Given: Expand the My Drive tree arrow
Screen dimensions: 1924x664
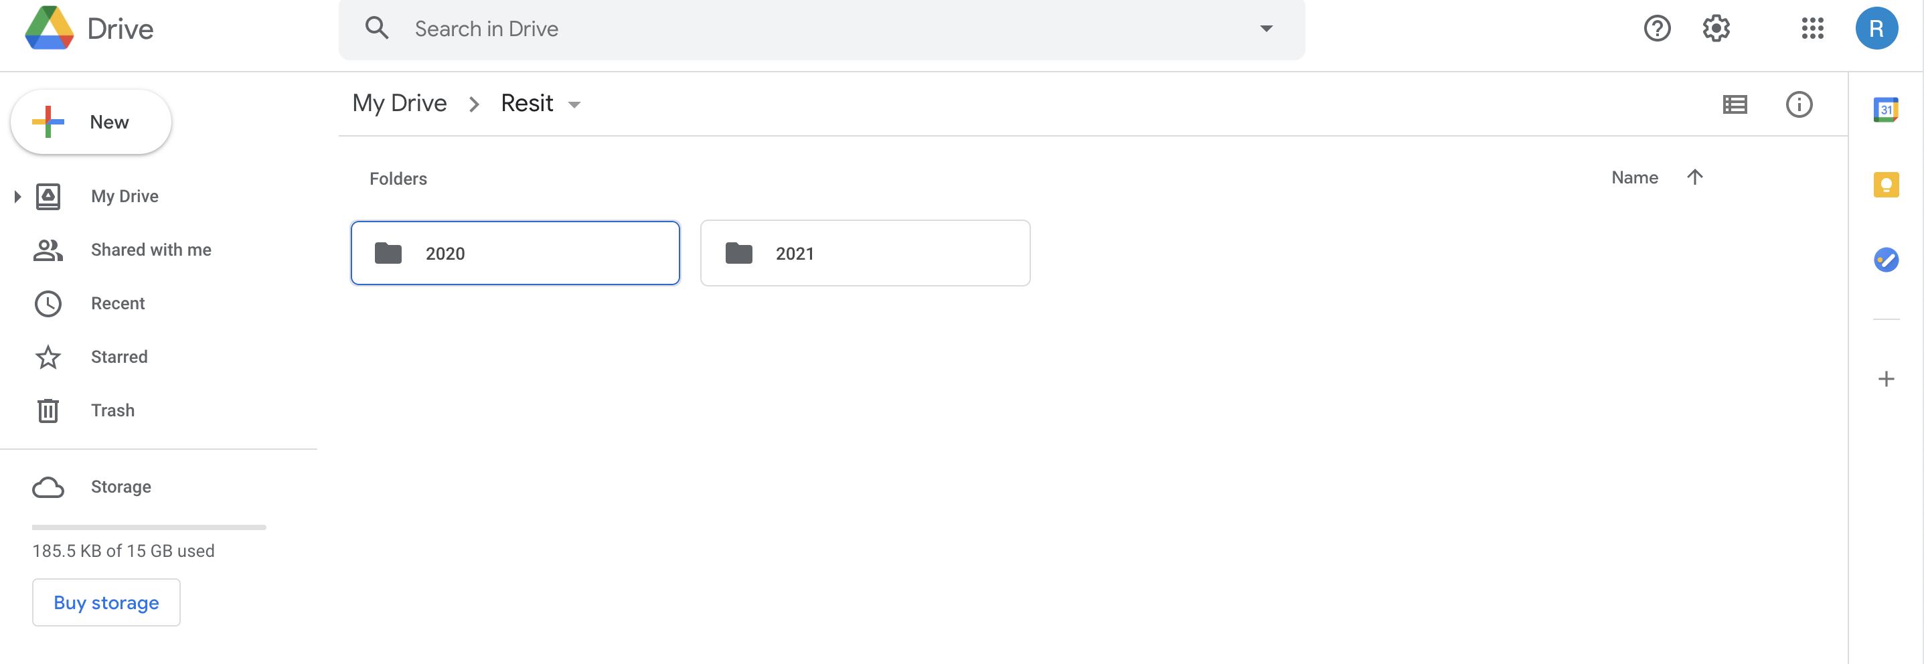Looking at the screenshot, I should tap(17, 196).
